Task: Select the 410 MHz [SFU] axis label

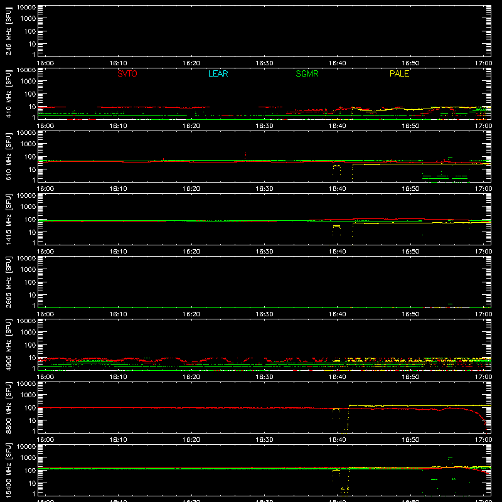Action: coord(8,95)
